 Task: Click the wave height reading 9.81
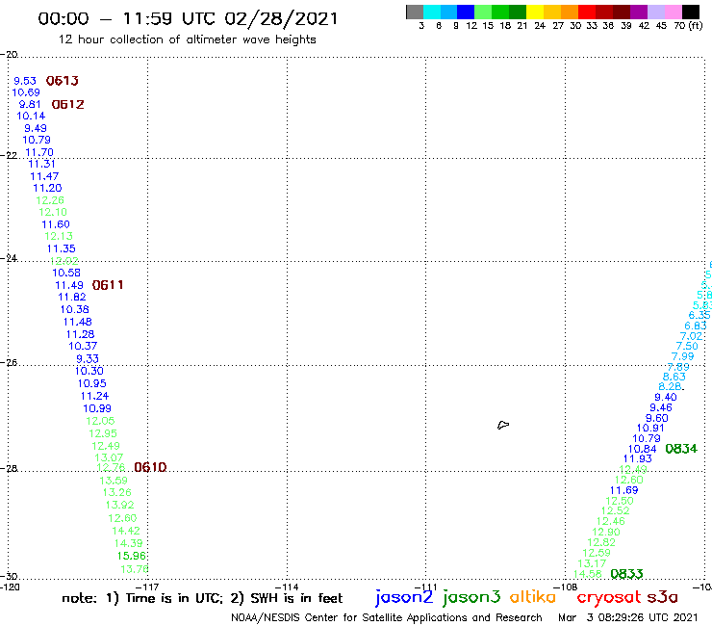click(x=30, y=105)
